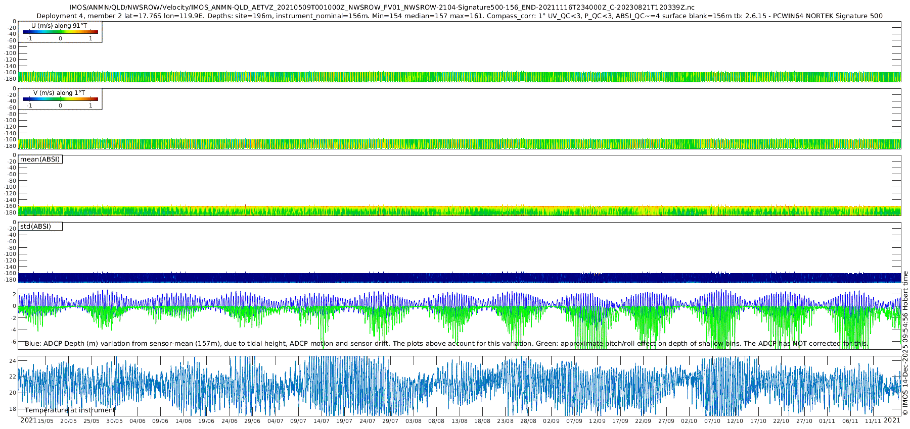Select the 29/06 date tick label
The height and width of the screenshot is (429, 910).
pos(252,421)
